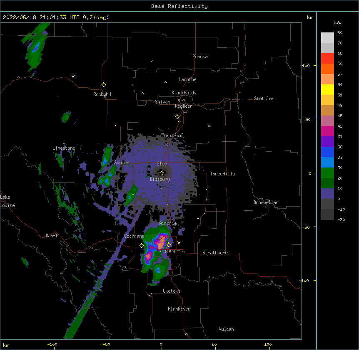Click the Drumheller label
The image size is (359, 350).
coord(266,202)
